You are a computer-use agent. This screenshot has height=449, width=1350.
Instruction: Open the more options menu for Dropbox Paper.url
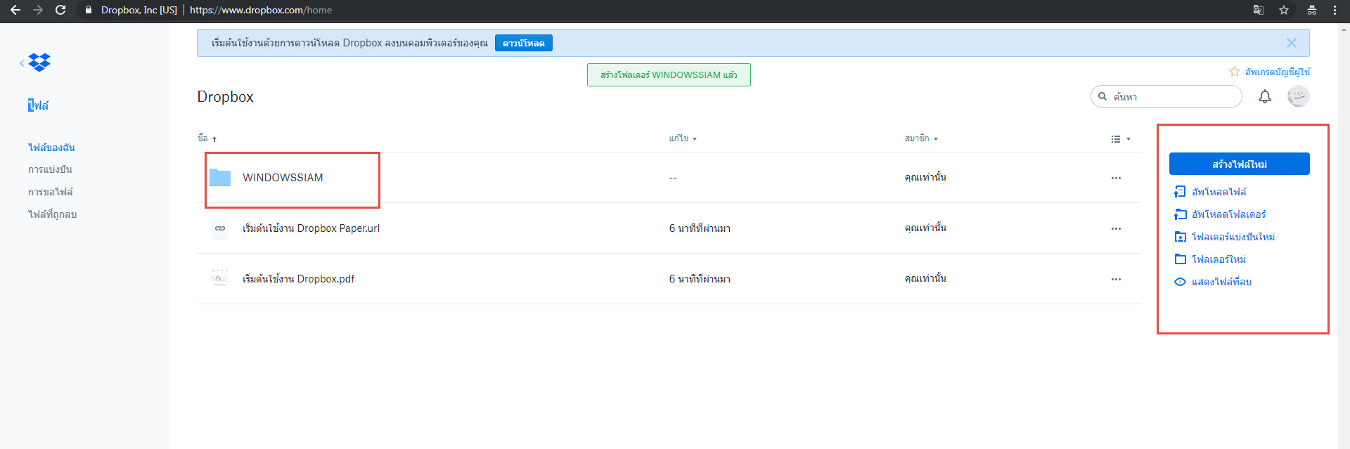1116,228
